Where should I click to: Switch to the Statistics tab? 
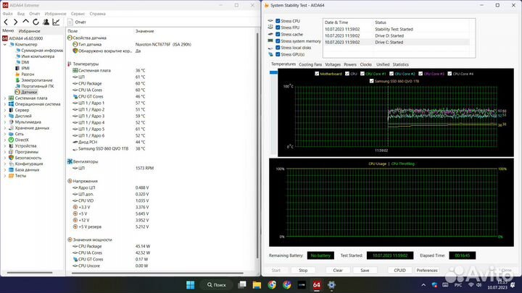click(400, 64)
